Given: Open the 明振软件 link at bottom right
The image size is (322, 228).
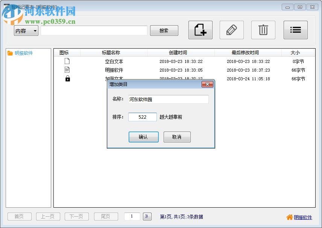Looking at the screenshot, I should pyautogui.click(x=303, y=217).
